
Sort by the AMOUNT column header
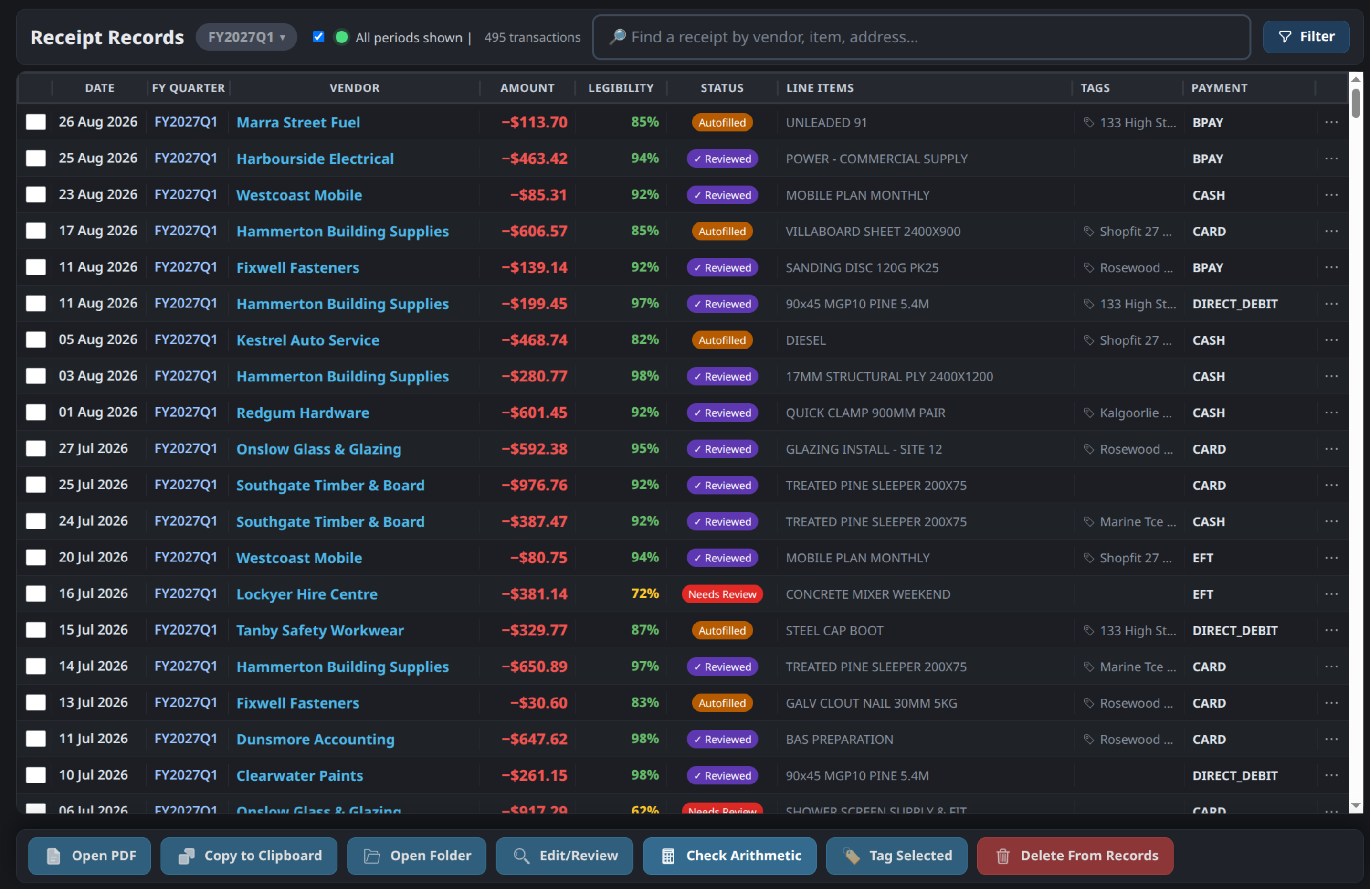tap(527, 87)
